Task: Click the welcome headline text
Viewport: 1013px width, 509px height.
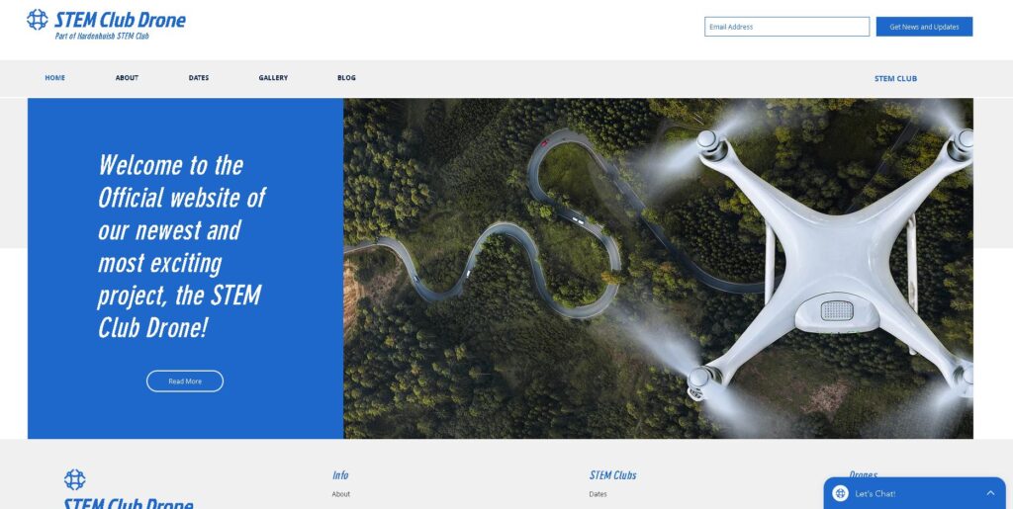Action: [x=182, y=246]
